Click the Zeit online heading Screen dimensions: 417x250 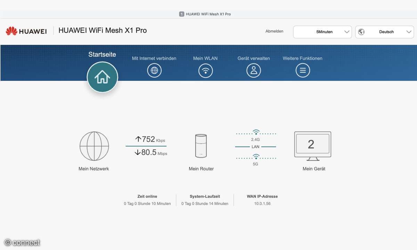pos(147,197)
